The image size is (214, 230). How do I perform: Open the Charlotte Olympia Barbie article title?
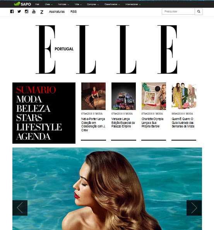pos(152,123)
